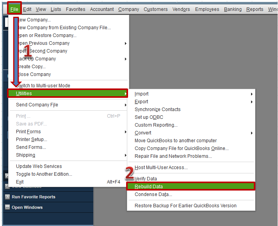The image size is (278, 226).
Task: Expand Back Up Company submenu arrow
Action: point(125,59)
